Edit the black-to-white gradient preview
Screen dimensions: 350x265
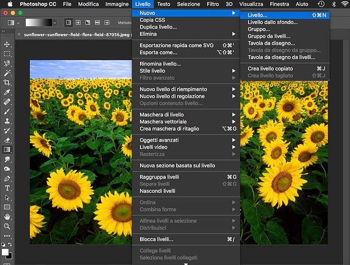[39, 22]
